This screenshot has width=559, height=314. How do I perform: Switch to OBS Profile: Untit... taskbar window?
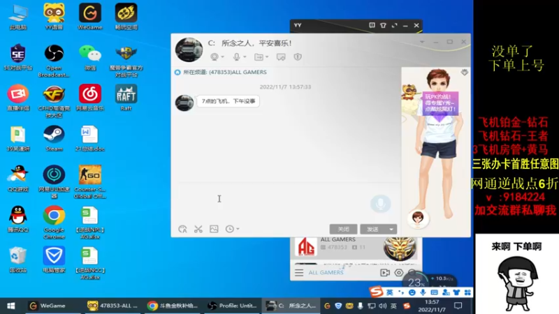[x=233, y=306]
